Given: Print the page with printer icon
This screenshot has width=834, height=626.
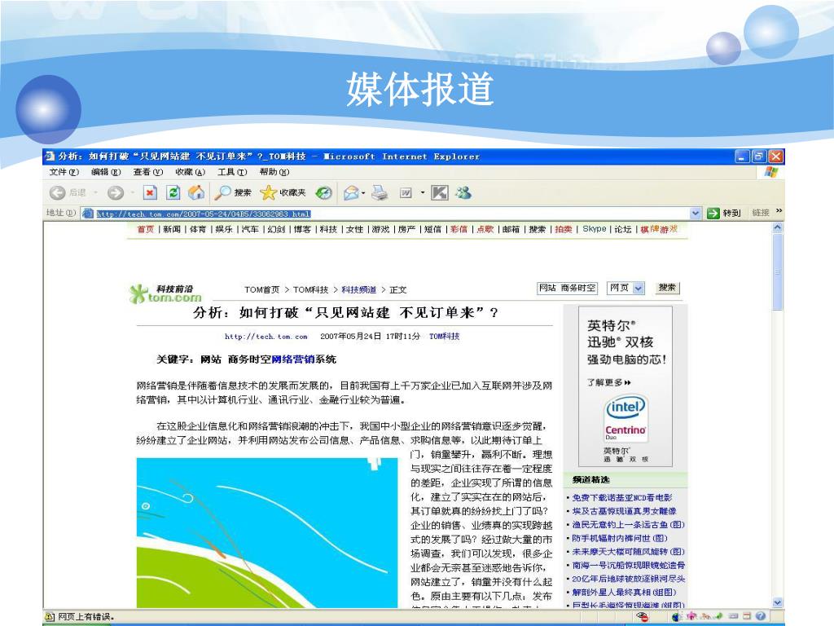Looking at the screenshot, I should [380, 192].
